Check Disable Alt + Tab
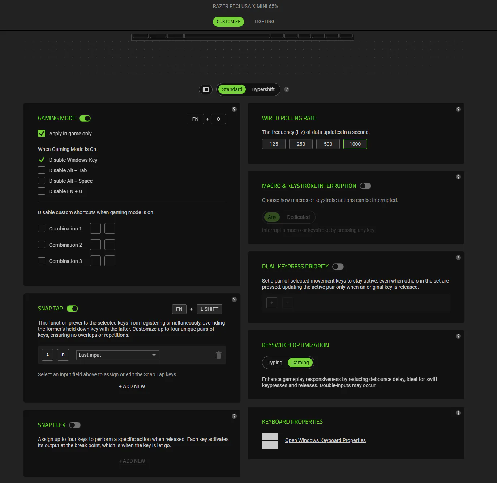The image size is (497, 483). point(42,170)
